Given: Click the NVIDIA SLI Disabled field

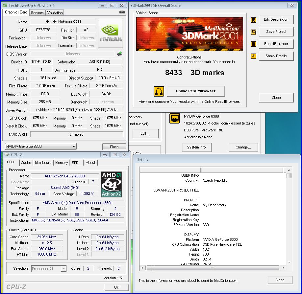Looking at the screenshot, I should (77, 134).
